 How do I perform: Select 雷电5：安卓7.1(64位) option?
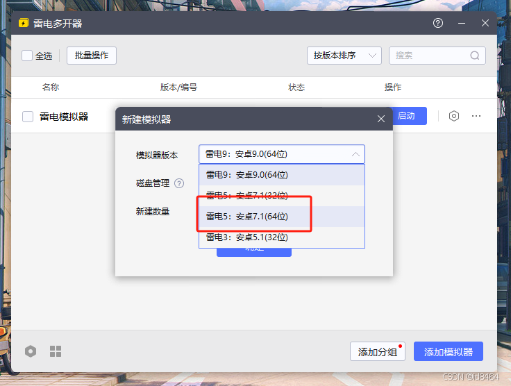click(282, 217)
